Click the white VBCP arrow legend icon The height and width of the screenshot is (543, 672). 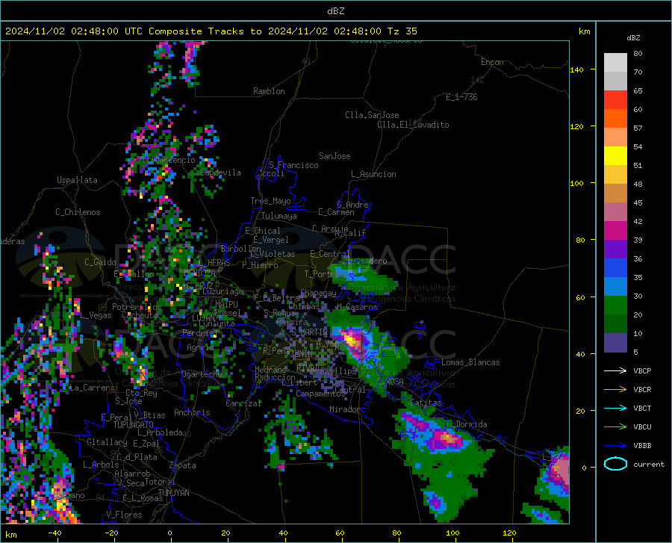(615, 370)
